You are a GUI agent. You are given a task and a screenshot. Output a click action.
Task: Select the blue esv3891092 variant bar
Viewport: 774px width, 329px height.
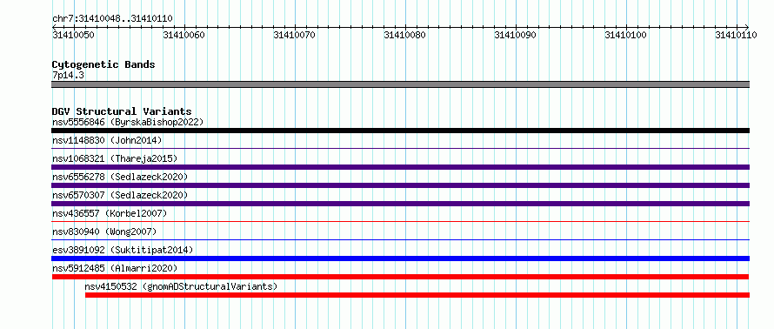tap(400, 258)
